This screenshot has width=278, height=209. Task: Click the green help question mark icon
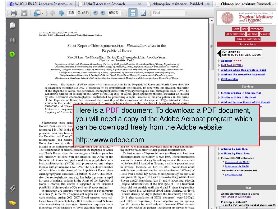coord(12,54)
